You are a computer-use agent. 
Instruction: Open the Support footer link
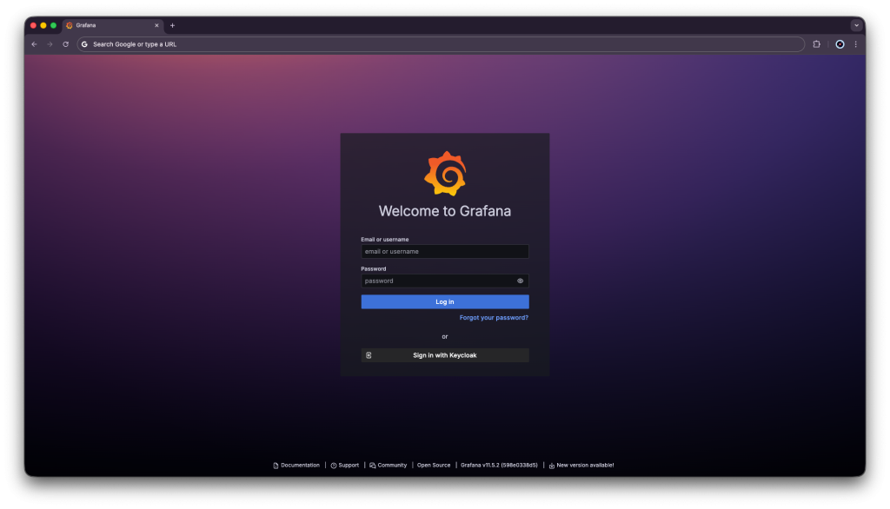[x=348, y=466]
